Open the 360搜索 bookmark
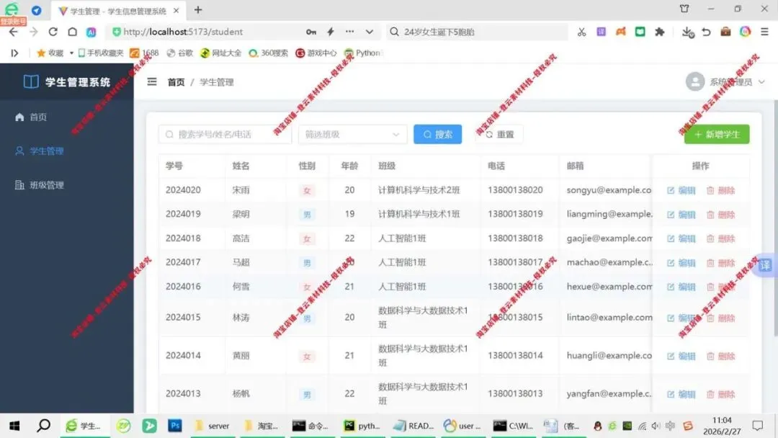 [x=269, y=53]
